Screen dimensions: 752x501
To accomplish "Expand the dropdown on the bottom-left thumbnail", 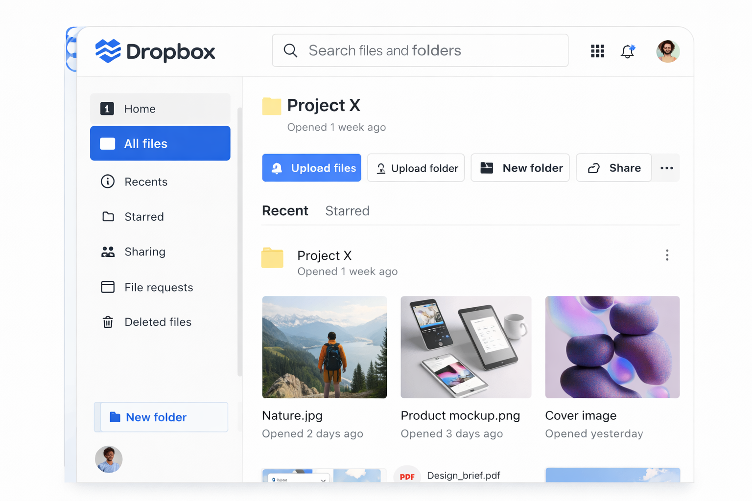I will pyautogui.click(x=323, y=480).
